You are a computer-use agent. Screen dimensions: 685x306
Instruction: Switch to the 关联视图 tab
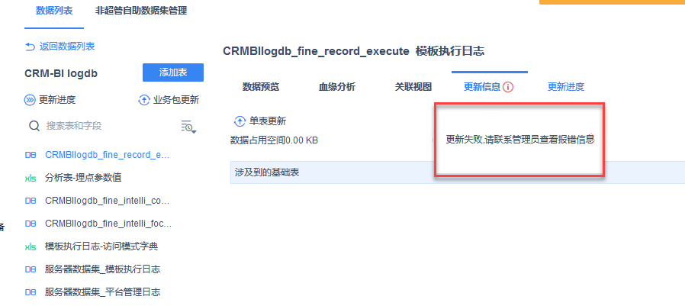coord(413,87)
